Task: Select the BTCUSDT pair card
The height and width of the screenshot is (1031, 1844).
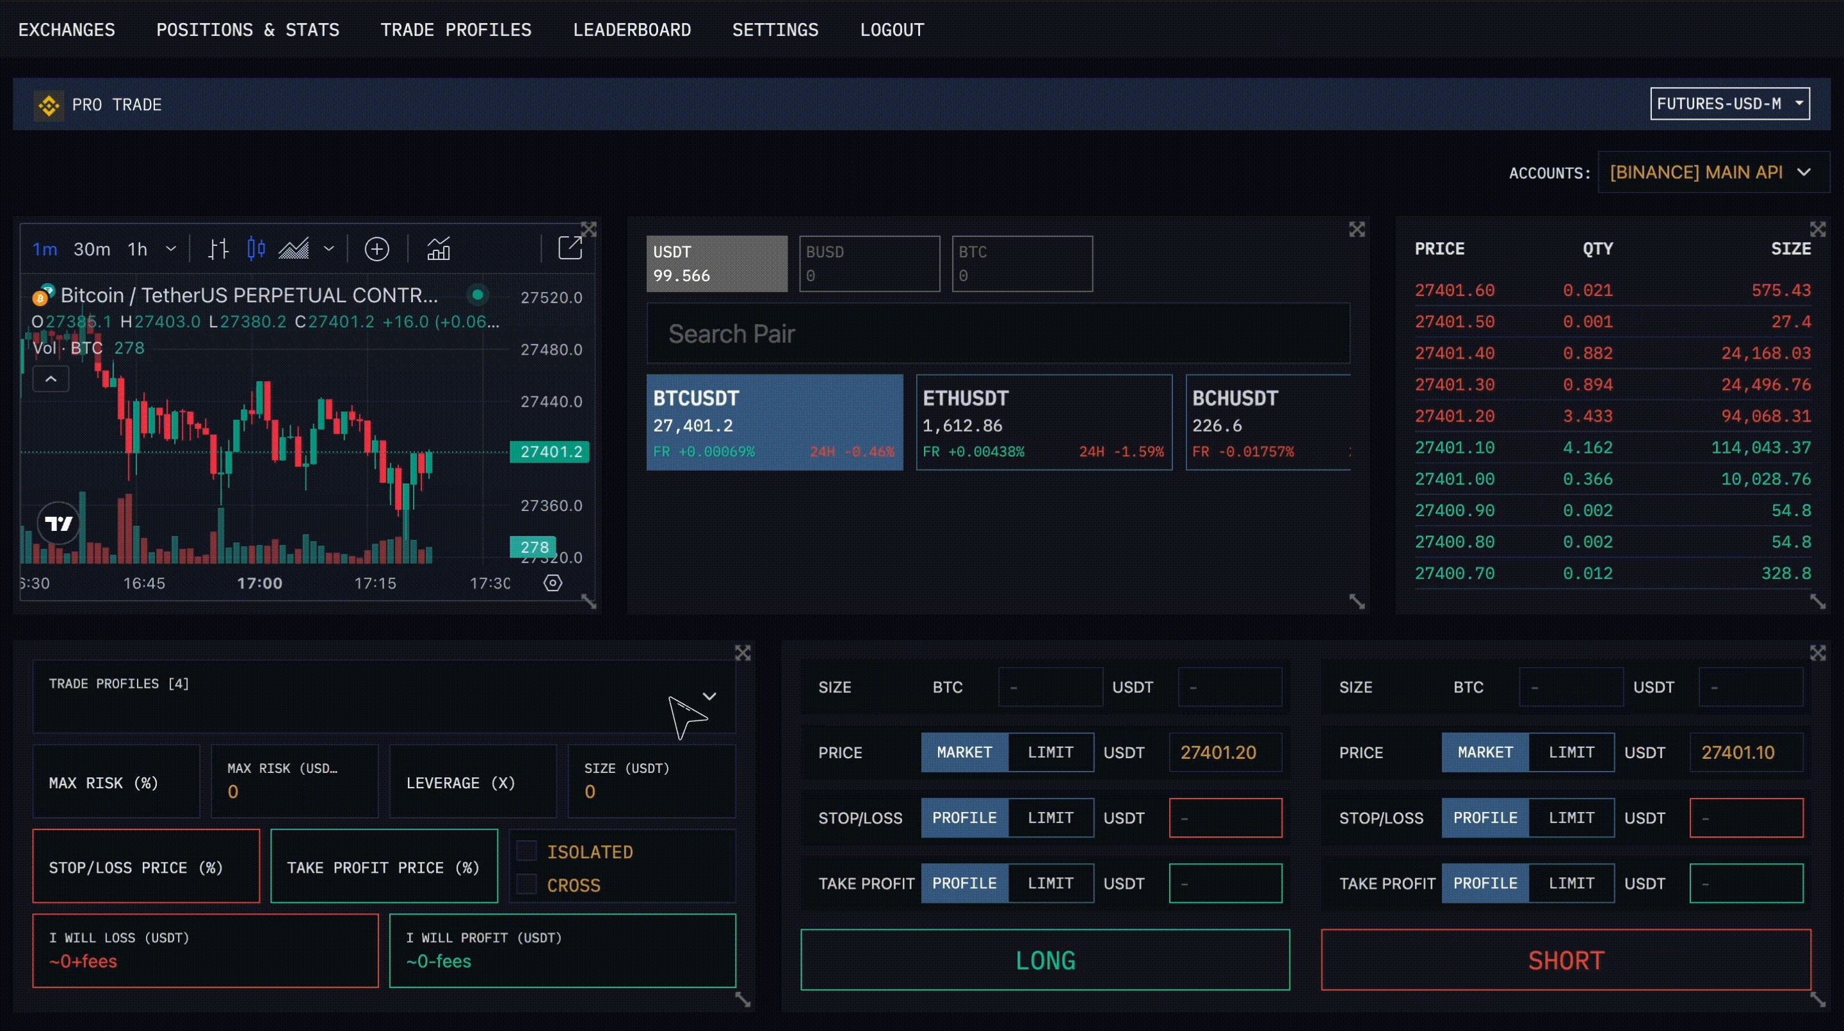Action: pyautogui.click(x=775, y=423)
